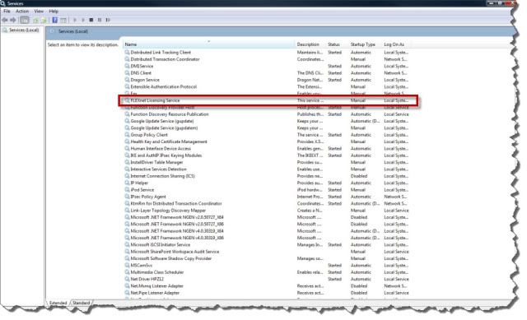Screen dimensions: 527x320
Task: Click the gear icon beside Group Policy Client
Action: coord(127,135)
